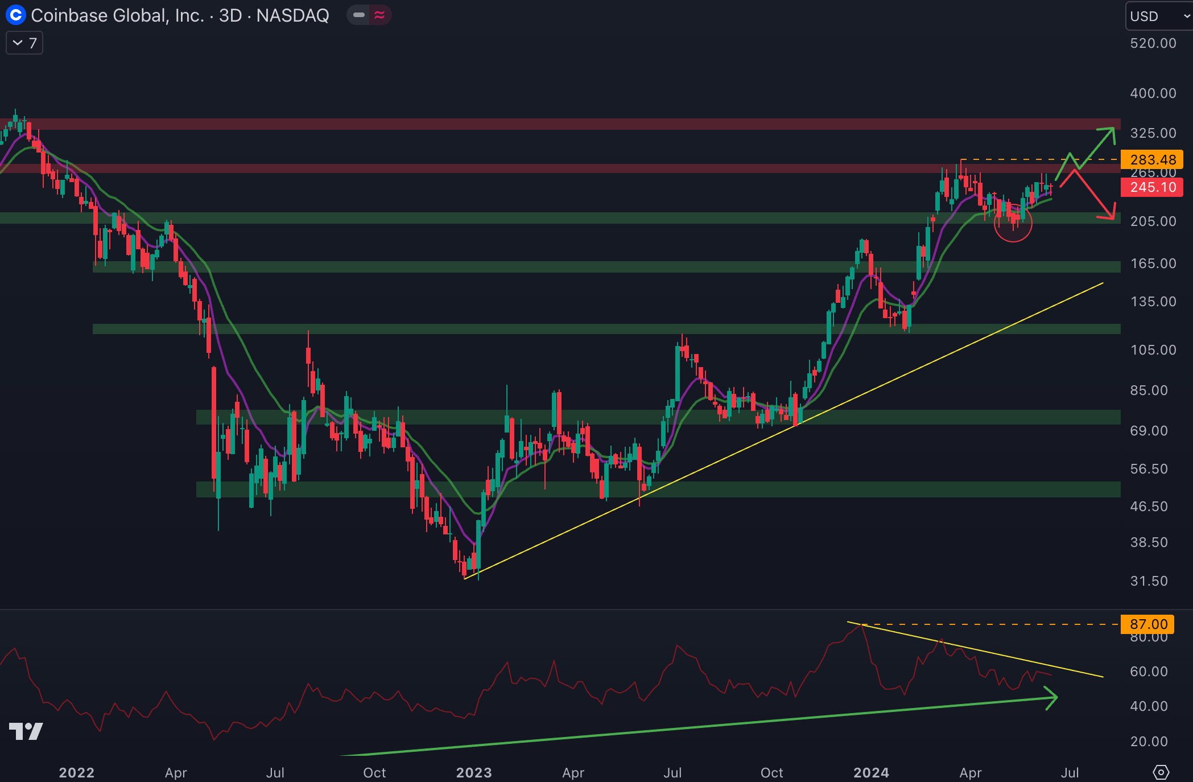The width and height of the screenshot is (1193, 782).
Task: Click the USD dropdown chevron arrow
Action: (x=1186, y=16)
